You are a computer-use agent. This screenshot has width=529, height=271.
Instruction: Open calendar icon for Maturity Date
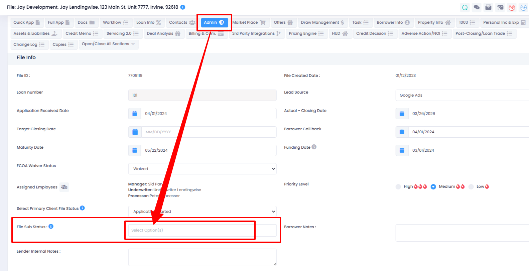(135, 150)
